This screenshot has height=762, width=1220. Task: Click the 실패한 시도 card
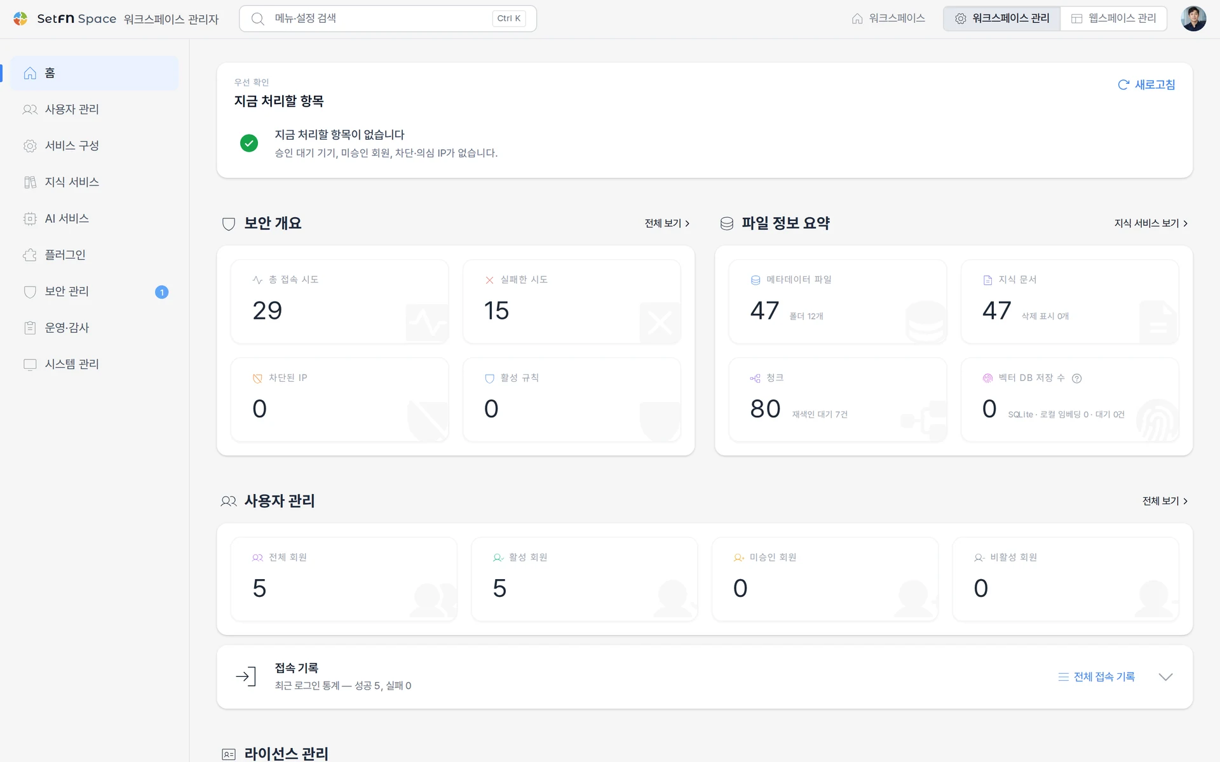[572, 302]
